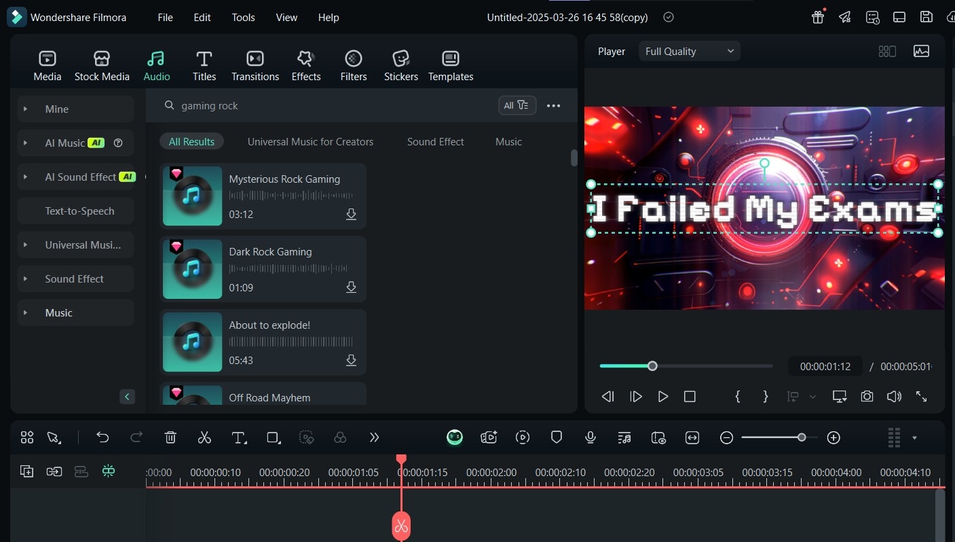
Task: Play the preview
Action: pos(663,397)
